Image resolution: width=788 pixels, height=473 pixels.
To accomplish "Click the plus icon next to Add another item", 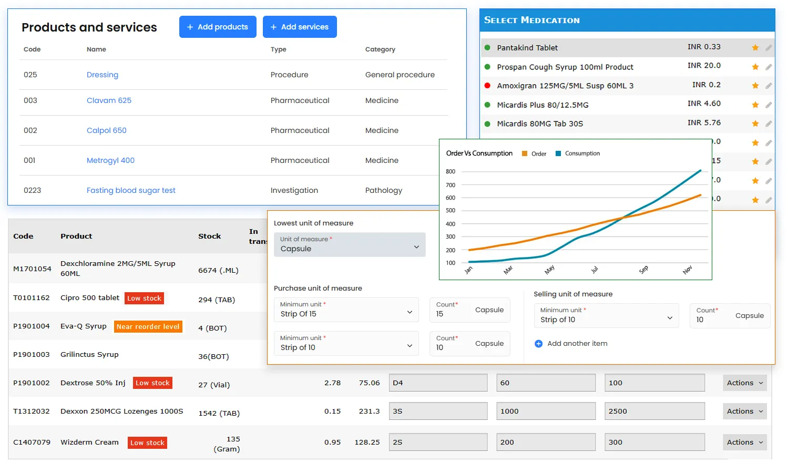I will click(538, 344).
